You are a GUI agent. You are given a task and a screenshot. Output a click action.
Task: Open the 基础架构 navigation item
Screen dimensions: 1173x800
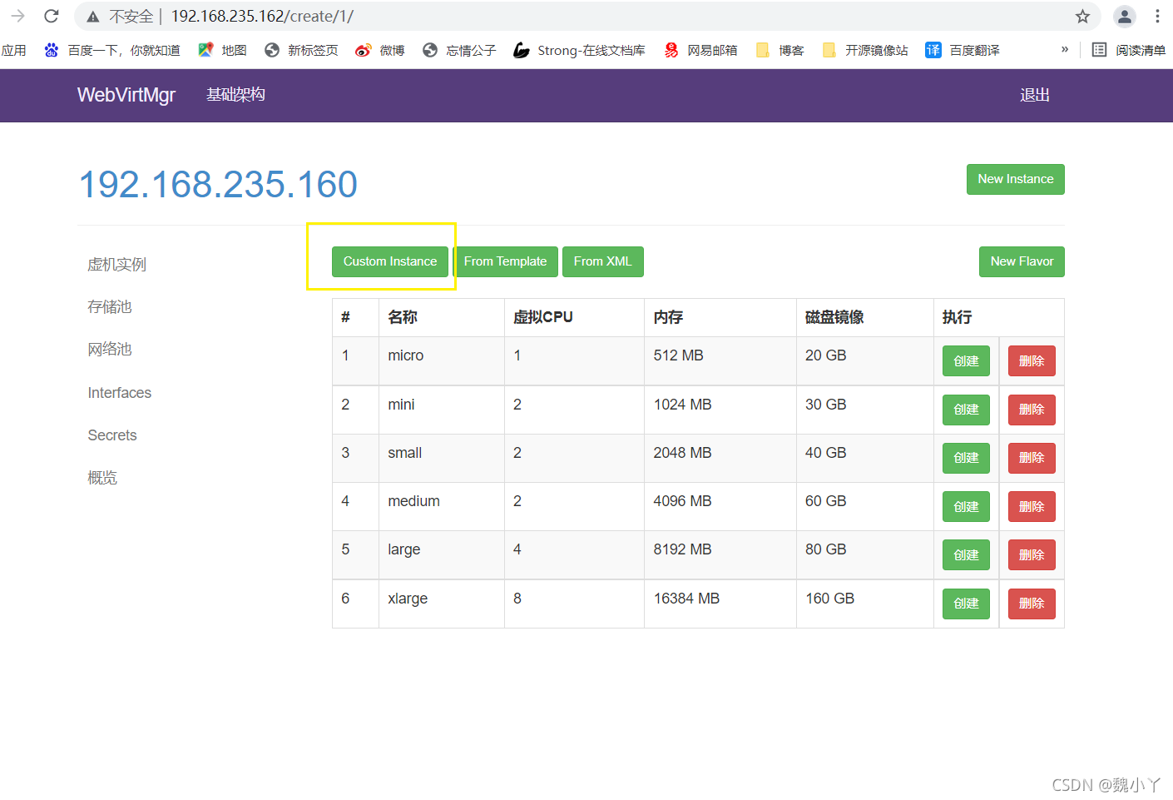(x=235, y=95)
